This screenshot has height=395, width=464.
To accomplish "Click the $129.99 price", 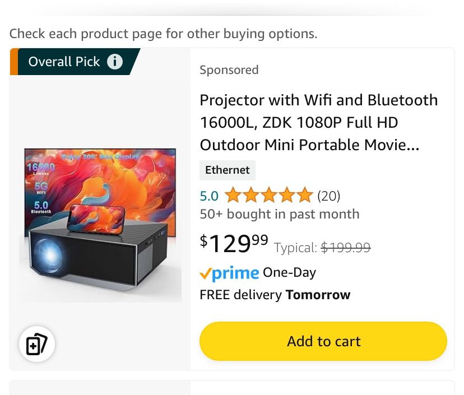I will (234, 243).
